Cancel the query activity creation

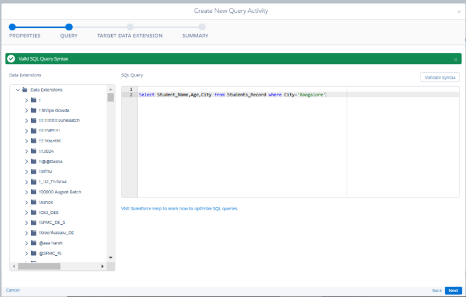(13, 290)
